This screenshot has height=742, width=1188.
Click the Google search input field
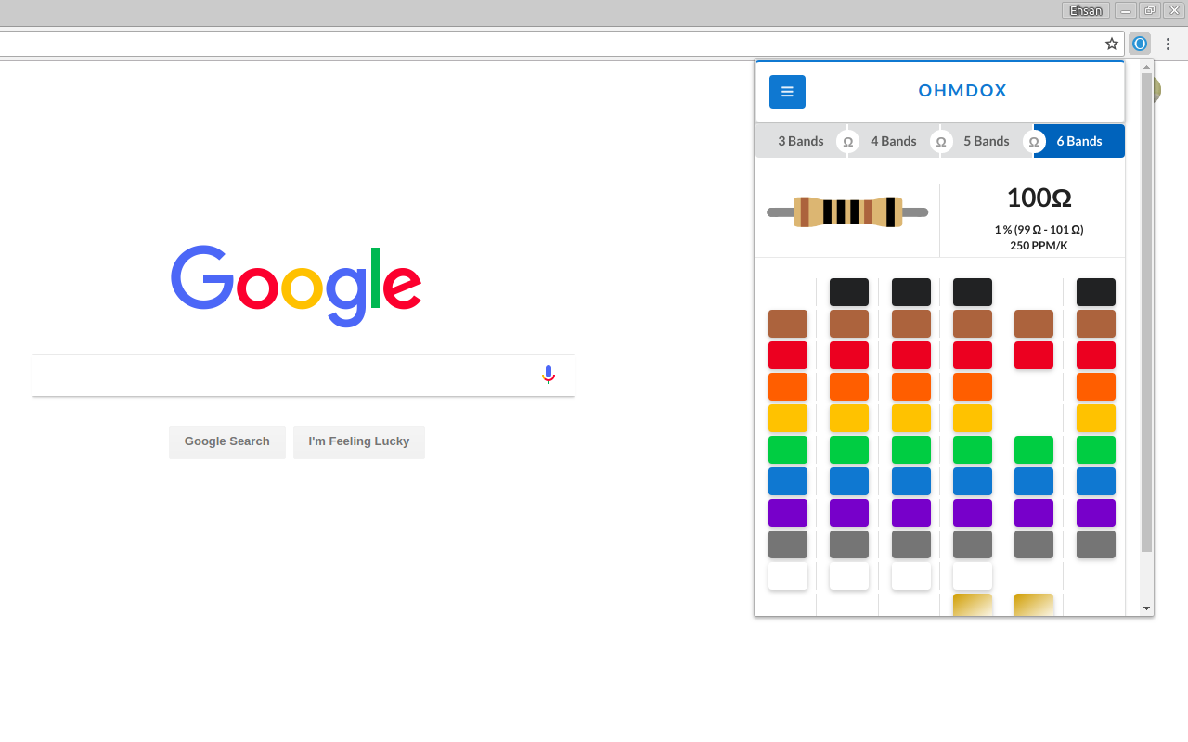pyautogui.click(x=283, y=376)
